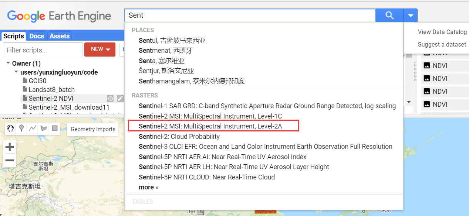
Task: Open the Geometry Imports panel
Action: coord(93,129)
